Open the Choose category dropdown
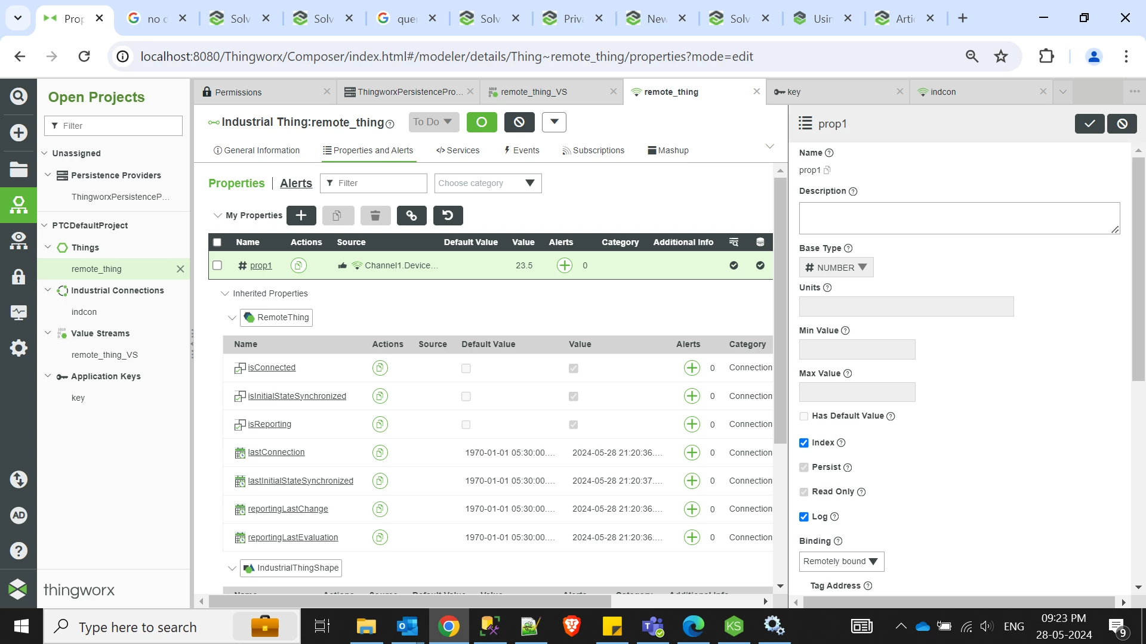The image size is (1146, 644). tap(488, 183)
